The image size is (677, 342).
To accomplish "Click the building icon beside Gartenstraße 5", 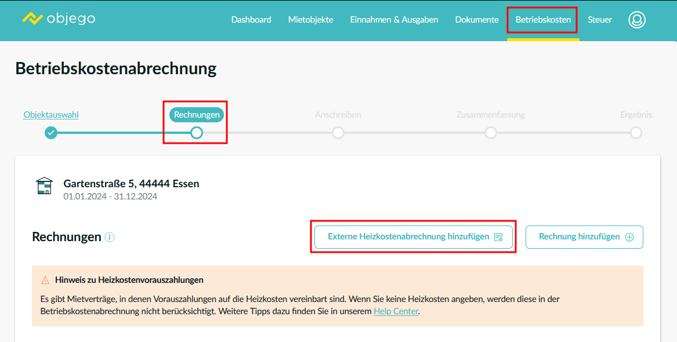I will click(x=44, y=186).
